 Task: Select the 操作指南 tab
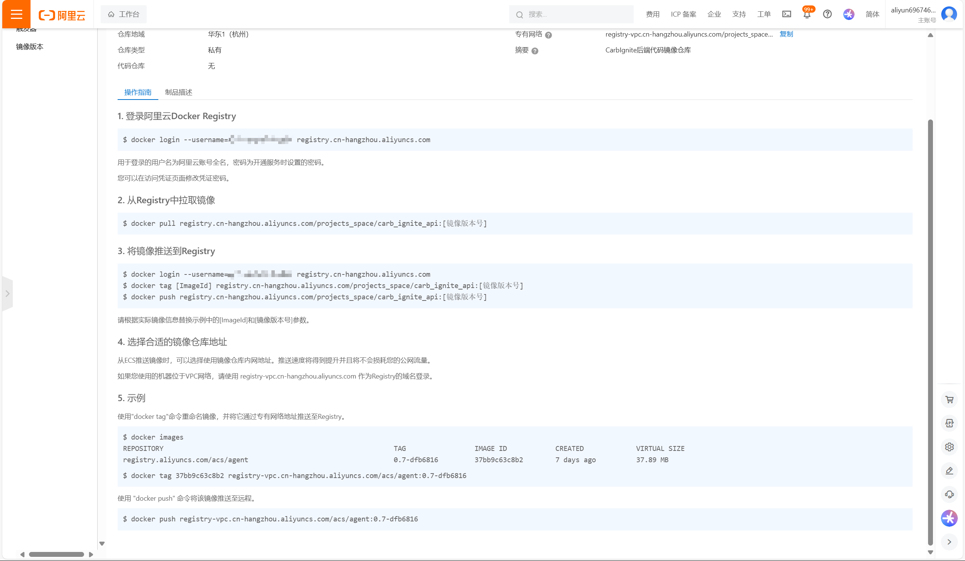(x=138, y=92)
